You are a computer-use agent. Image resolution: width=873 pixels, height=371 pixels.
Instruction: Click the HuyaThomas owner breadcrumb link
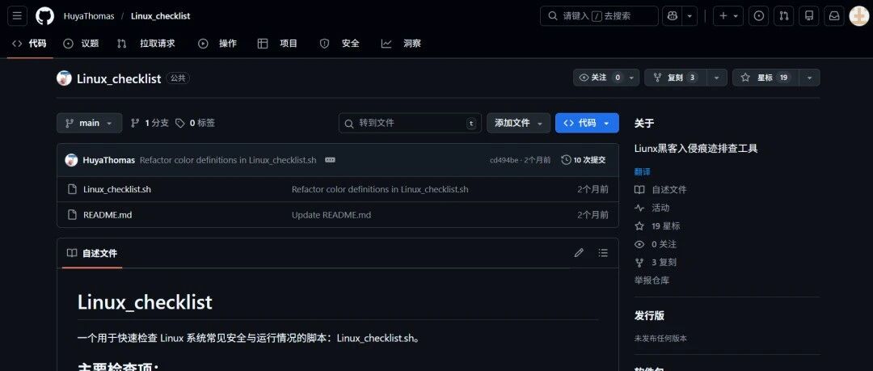click(89, 16)
